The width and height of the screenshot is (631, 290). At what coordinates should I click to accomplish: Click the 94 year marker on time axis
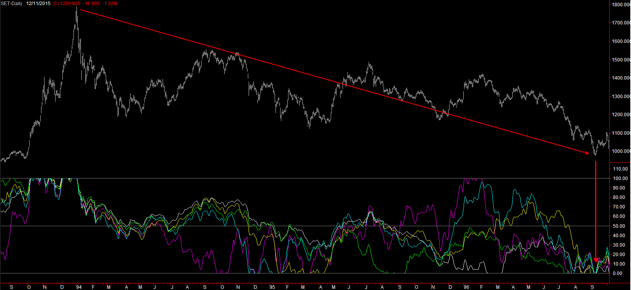pos(79,287)
